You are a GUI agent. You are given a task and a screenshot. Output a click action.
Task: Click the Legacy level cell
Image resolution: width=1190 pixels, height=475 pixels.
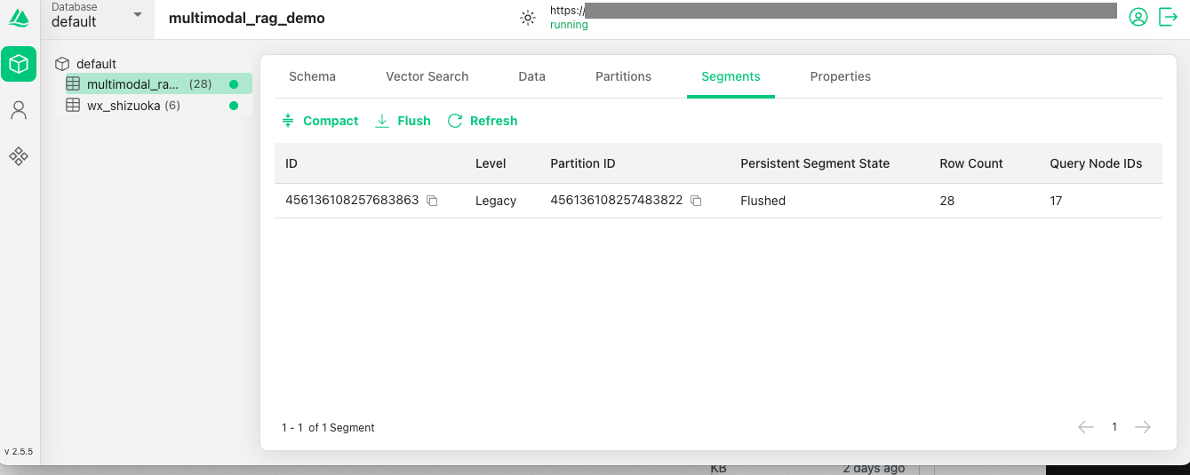coord(496,201)
